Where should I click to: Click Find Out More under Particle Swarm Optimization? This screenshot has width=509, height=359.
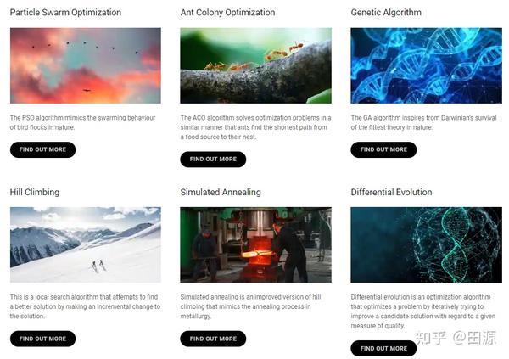click(43, 149)
